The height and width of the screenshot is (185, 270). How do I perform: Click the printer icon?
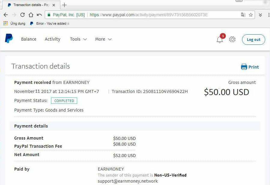point(244,67)
